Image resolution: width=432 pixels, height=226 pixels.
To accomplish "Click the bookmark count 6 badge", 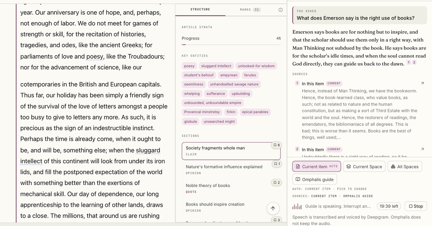I will coord(277,145).
